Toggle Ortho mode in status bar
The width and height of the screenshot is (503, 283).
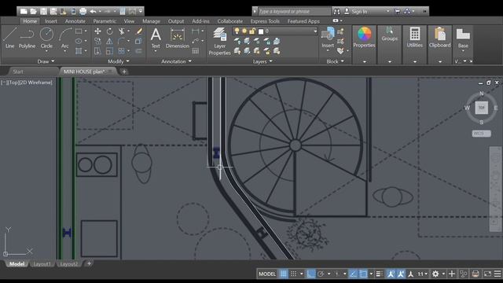310,274
